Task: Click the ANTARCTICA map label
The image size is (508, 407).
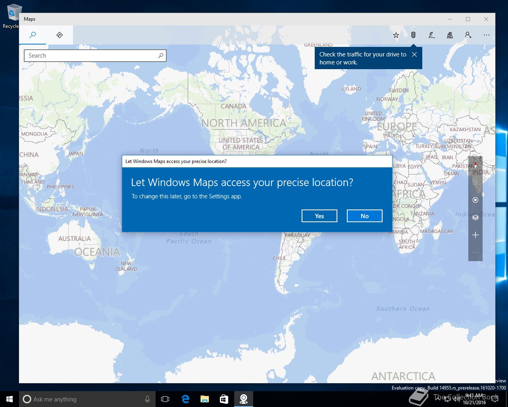Action: pyautogui.click(x=403, y=376)
